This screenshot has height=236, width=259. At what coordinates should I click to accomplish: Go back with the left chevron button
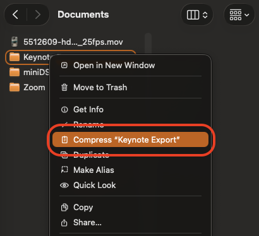(15, 15)
